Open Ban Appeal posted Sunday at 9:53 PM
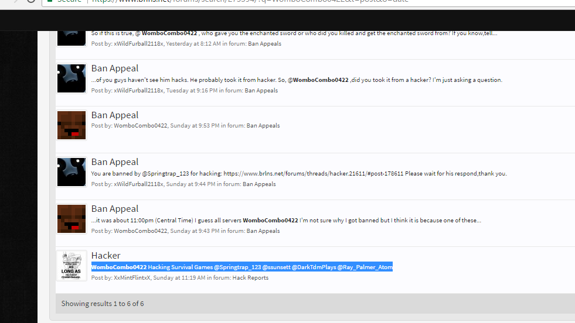This screenshot has width=575, height=323. click(x=115, y=115)
